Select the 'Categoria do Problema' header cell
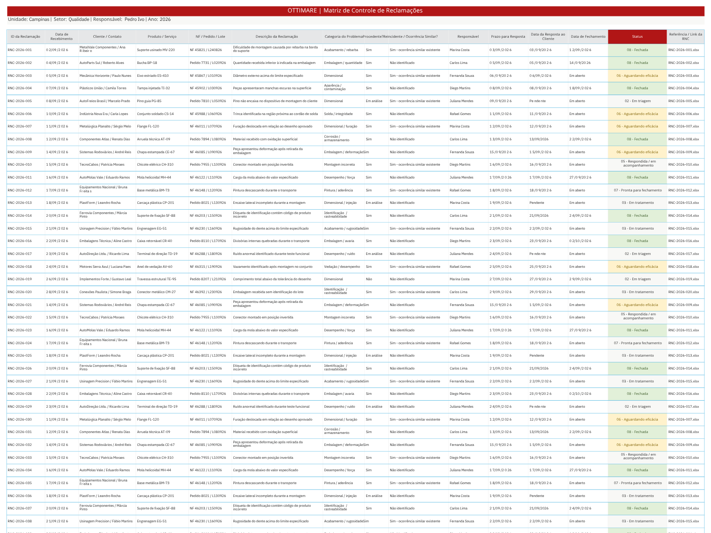Screen dimensions: 711x533 click(x=344, y=36)
